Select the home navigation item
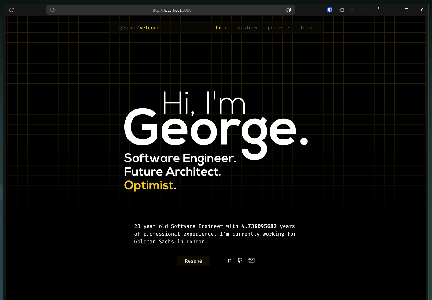The height and width of the screenshot is (300, 432). coord(221,28)
